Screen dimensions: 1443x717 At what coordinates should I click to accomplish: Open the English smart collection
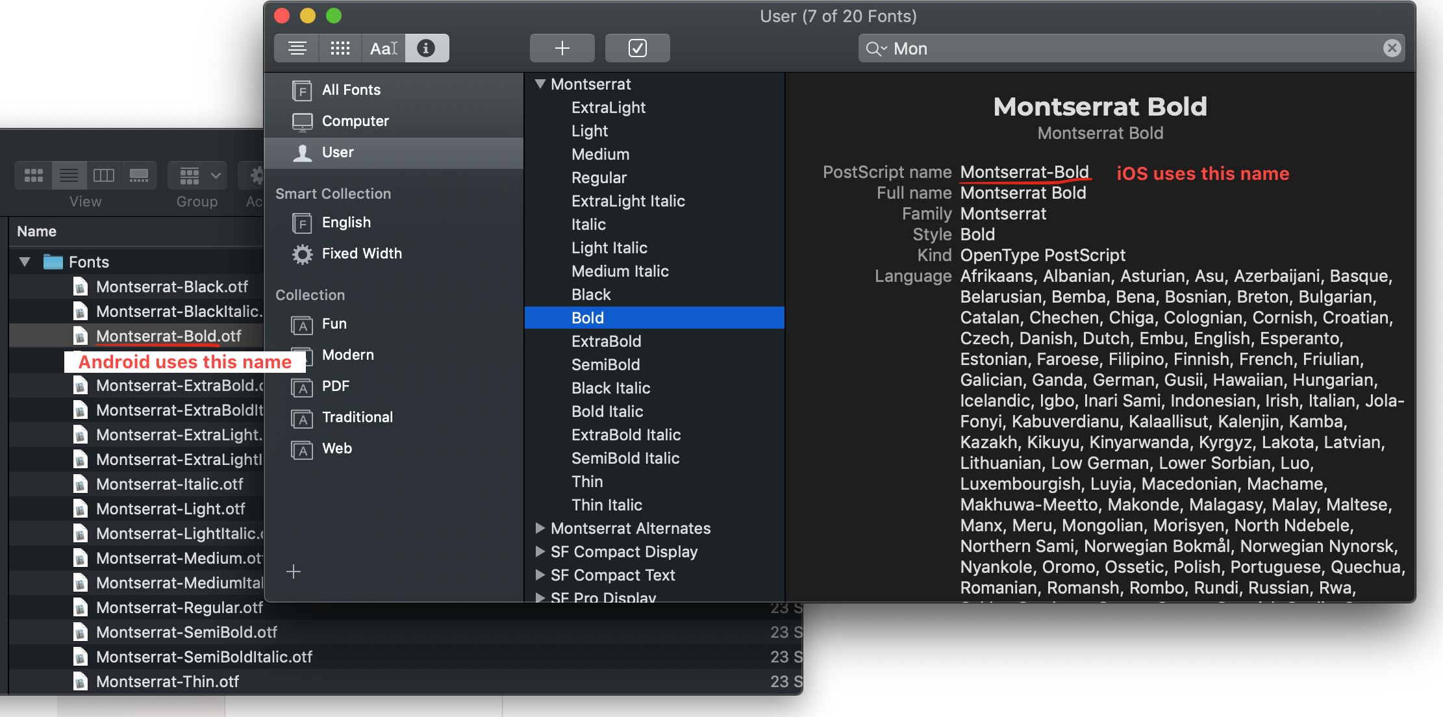click(x=394, y=223)
